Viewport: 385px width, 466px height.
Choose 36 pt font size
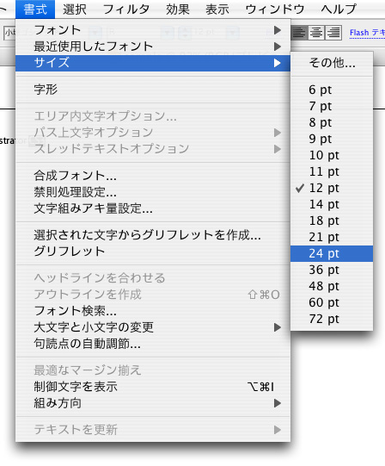tap(332, 270)
